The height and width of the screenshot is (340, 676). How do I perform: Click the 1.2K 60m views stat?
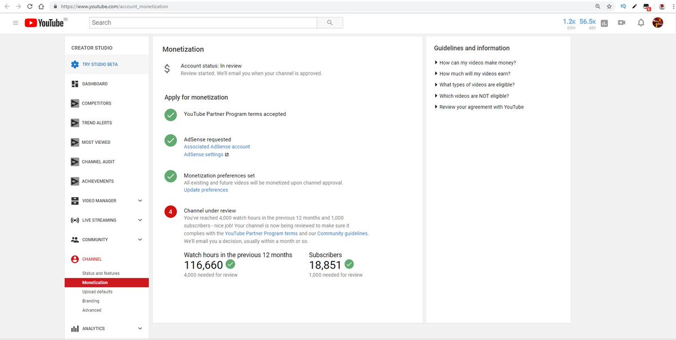[569, 23]
